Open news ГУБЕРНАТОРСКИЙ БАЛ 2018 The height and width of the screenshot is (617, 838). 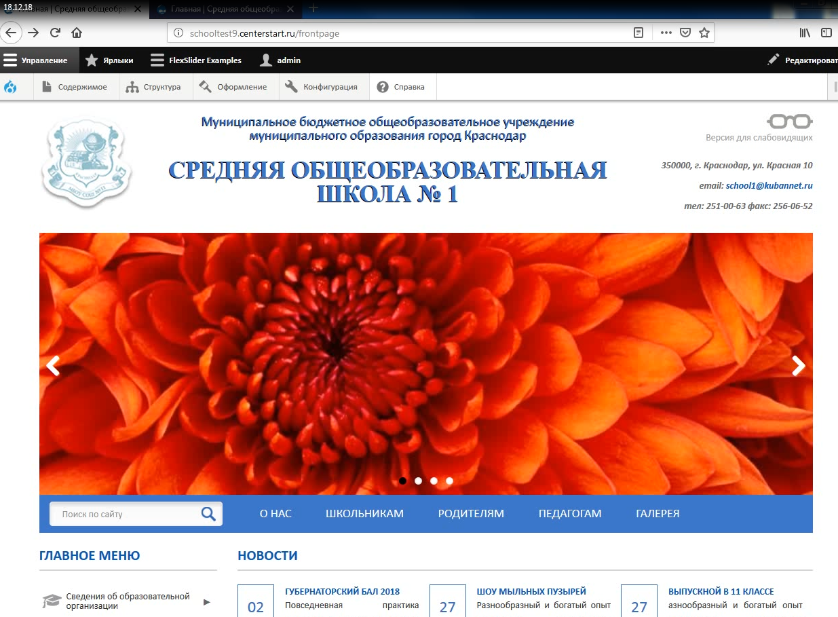click(x=343, y=591)
